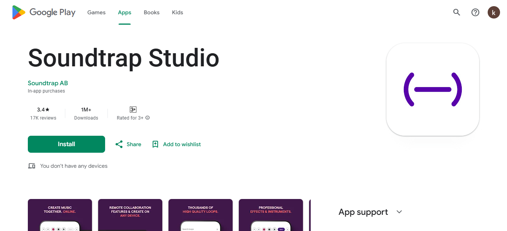Click the 3.4 star rating value
Image resolution: width=507 pixels, height=231 pixels.
pos(43,110)
